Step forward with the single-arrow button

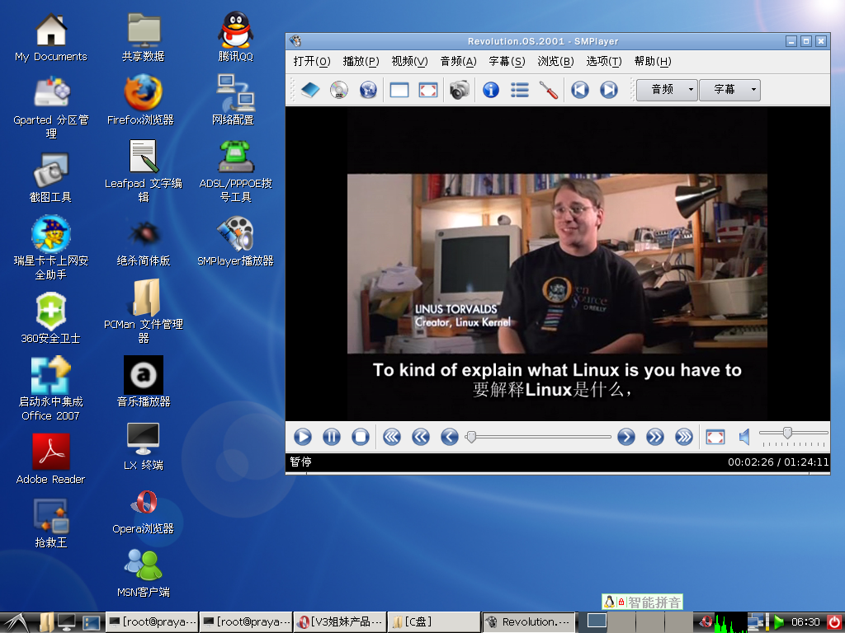625,437
